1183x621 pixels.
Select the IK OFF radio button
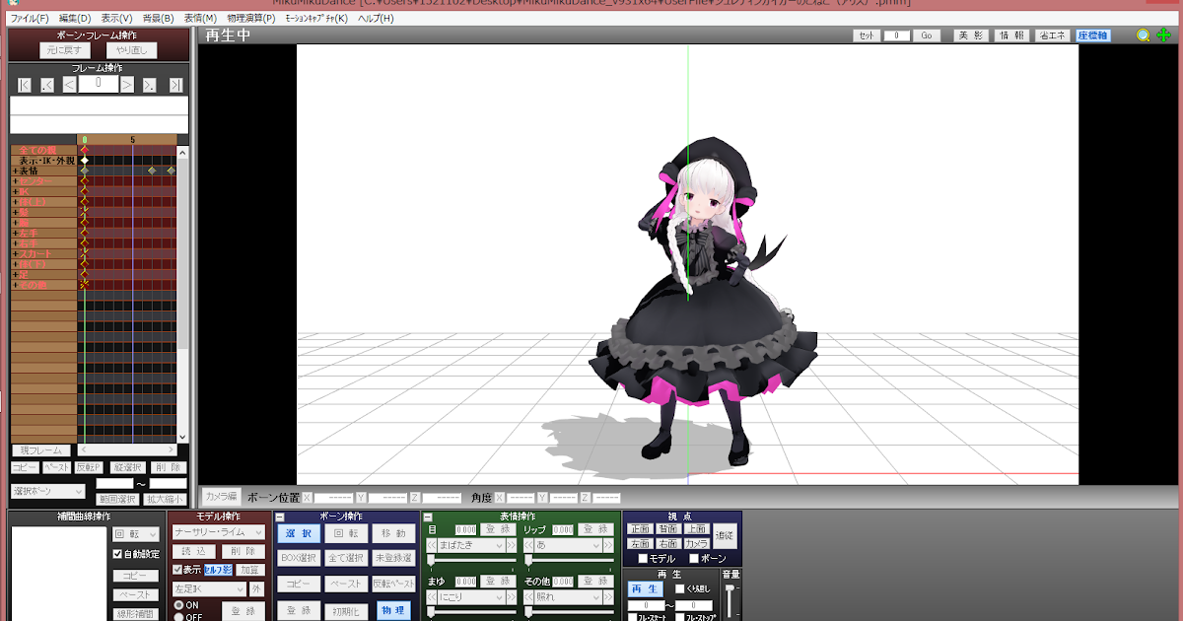coord(178,617)
